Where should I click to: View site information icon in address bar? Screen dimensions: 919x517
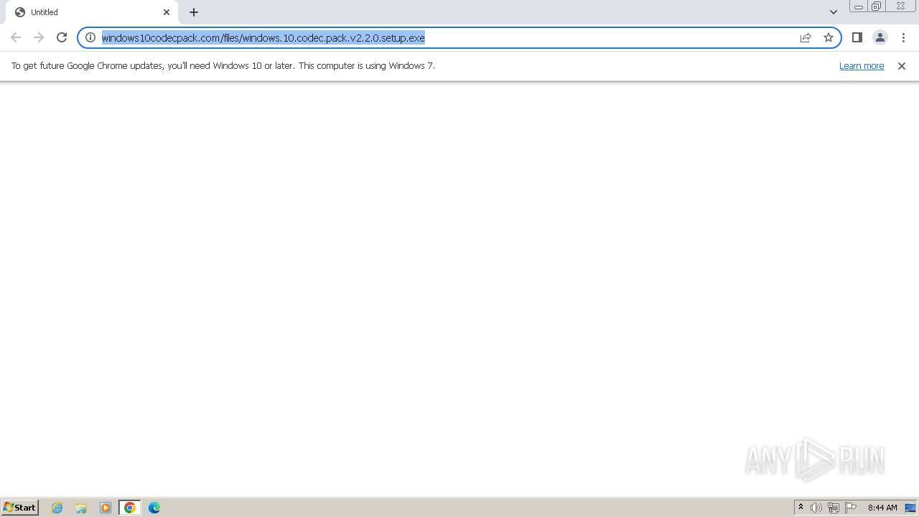point(90,37)
